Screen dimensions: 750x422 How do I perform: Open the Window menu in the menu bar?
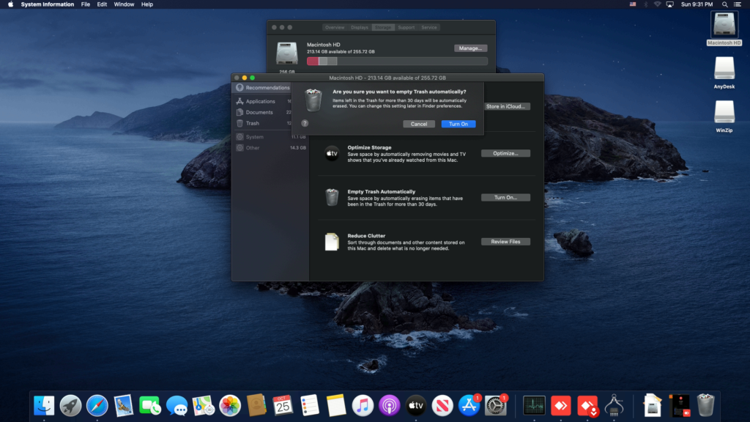(124, 4)
